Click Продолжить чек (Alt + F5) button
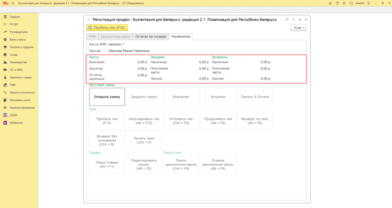This screenshot has height=208, width=392. pos(218,121)
